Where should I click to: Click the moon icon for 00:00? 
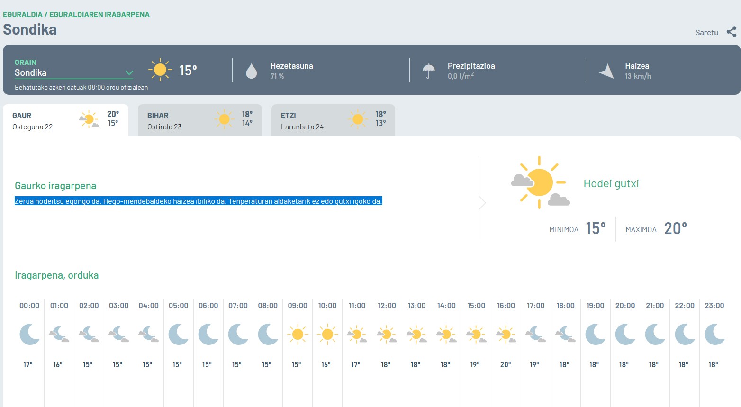click(29, 334)
